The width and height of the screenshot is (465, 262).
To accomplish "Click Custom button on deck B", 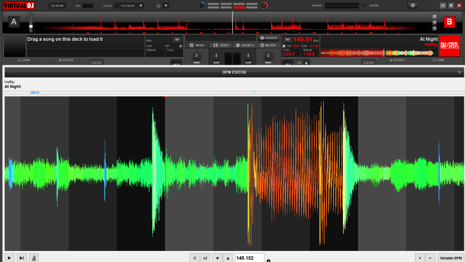I will tap(369, 62).
